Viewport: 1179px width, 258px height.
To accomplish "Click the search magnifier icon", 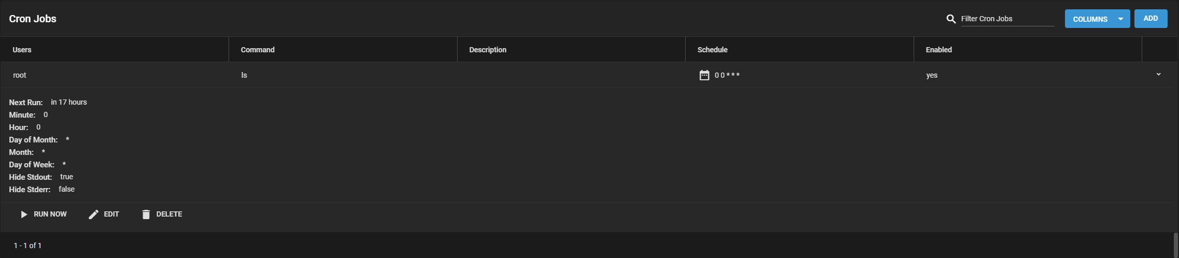I will (x=950, y=19).
